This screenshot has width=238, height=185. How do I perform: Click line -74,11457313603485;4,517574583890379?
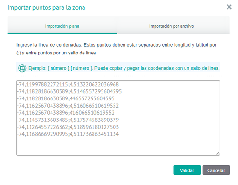(x=68, y=120)
